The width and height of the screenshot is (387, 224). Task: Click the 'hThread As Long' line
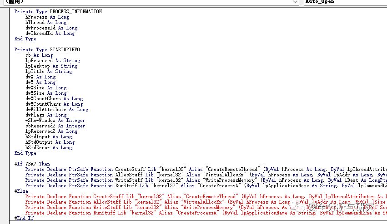(46, 22)
